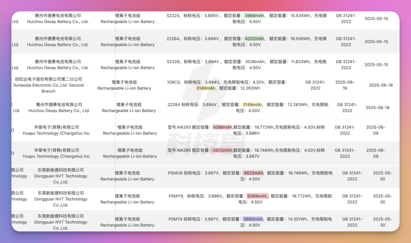Click the yellow 3149mAh value in the 2228A row

252,105
